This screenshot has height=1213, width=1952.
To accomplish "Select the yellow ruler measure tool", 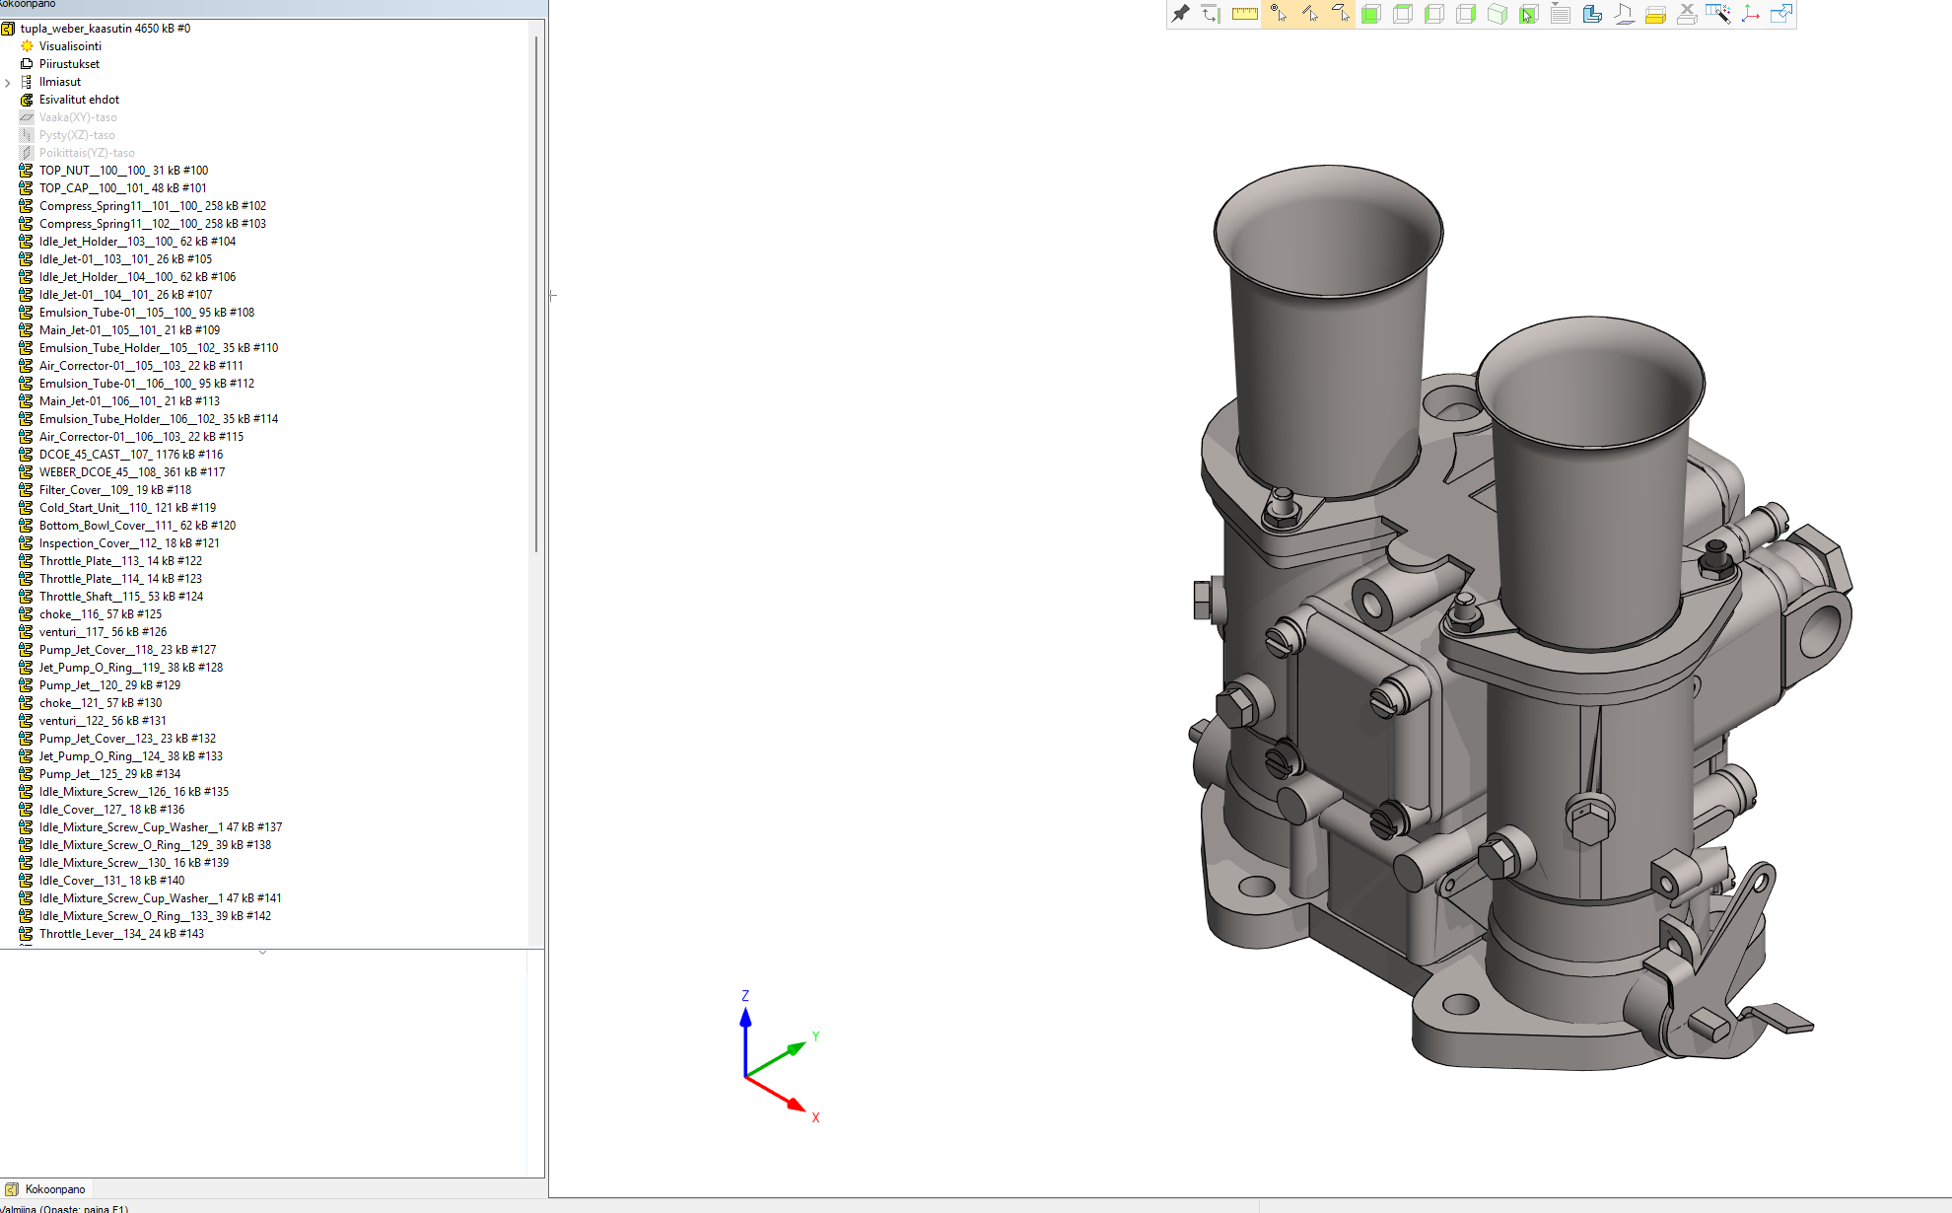I will [1244, 14].
